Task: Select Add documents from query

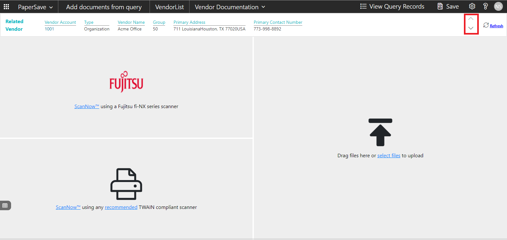Action: tap(104, 7)
